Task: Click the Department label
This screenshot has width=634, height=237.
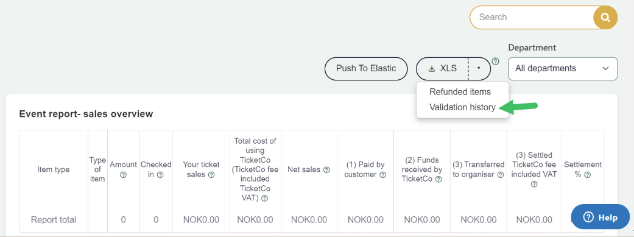Action: [x=532, y=48]
